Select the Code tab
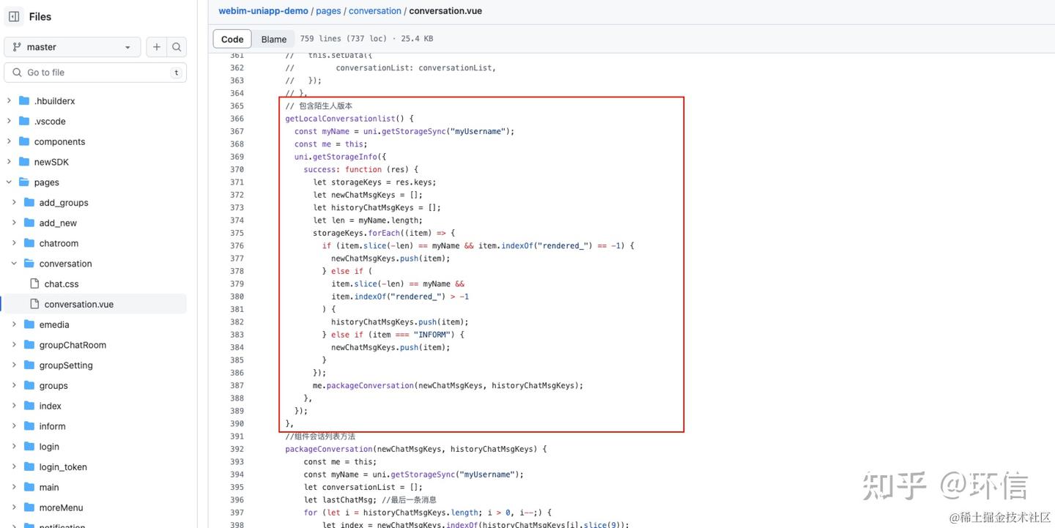 232,38
